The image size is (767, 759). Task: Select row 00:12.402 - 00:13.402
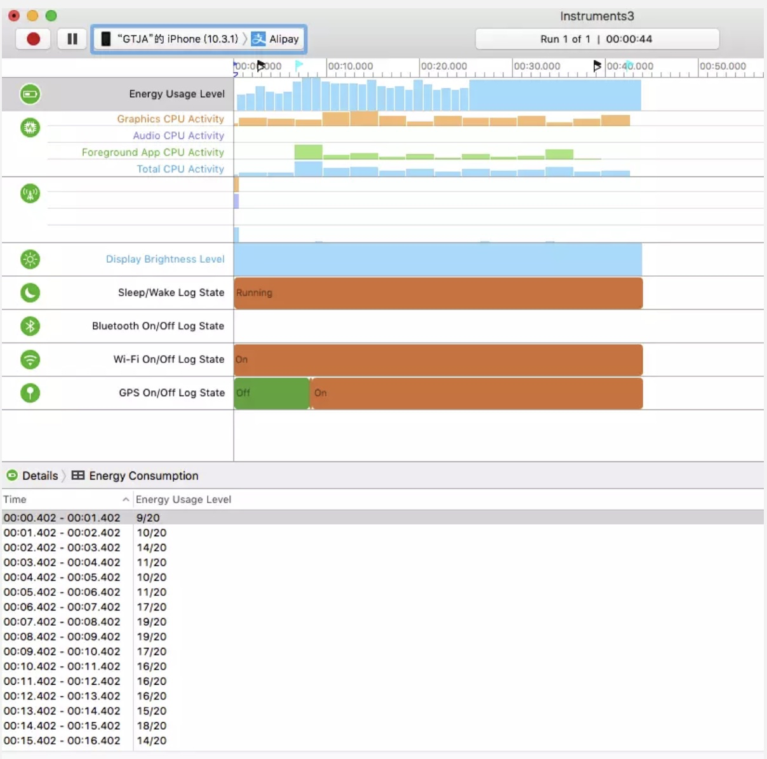pyautogui.click(x=383, y=696)
